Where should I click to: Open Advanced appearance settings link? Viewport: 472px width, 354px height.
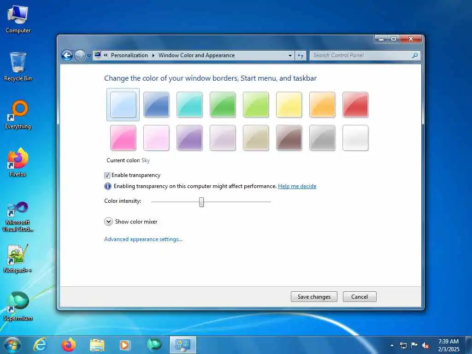[x=143, y=239]
